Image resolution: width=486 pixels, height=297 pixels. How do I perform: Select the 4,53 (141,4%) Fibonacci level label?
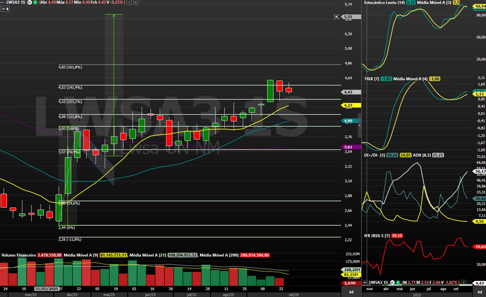pyautogui.click(x=70, y=87)
